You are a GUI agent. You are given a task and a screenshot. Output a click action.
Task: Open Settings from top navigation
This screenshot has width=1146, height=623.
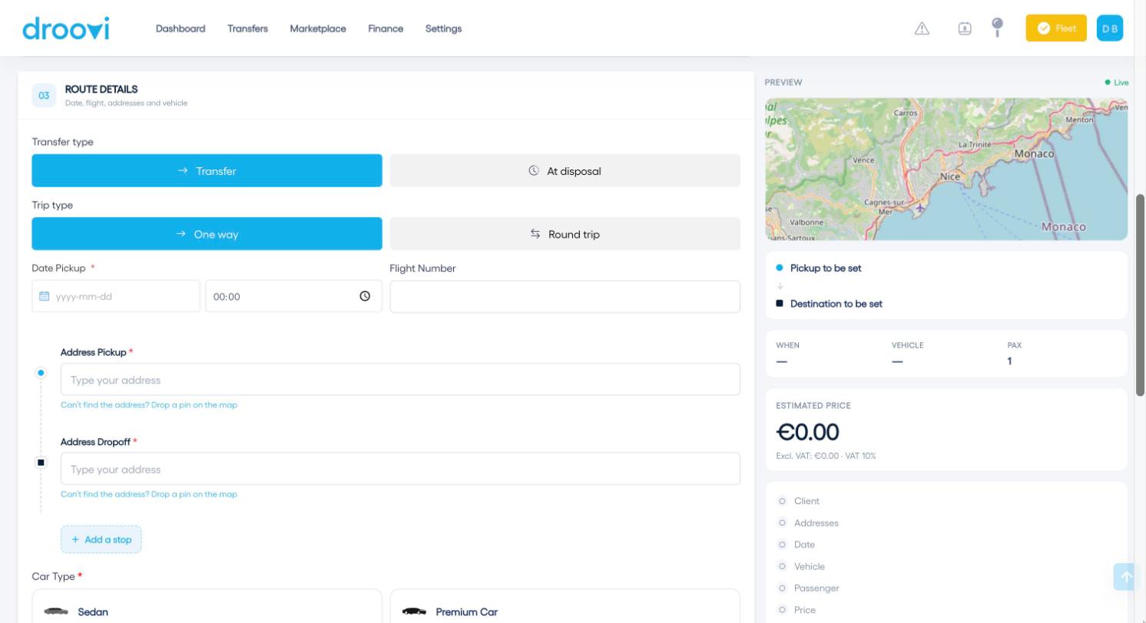pyautogui.click(x=443, y=28)
